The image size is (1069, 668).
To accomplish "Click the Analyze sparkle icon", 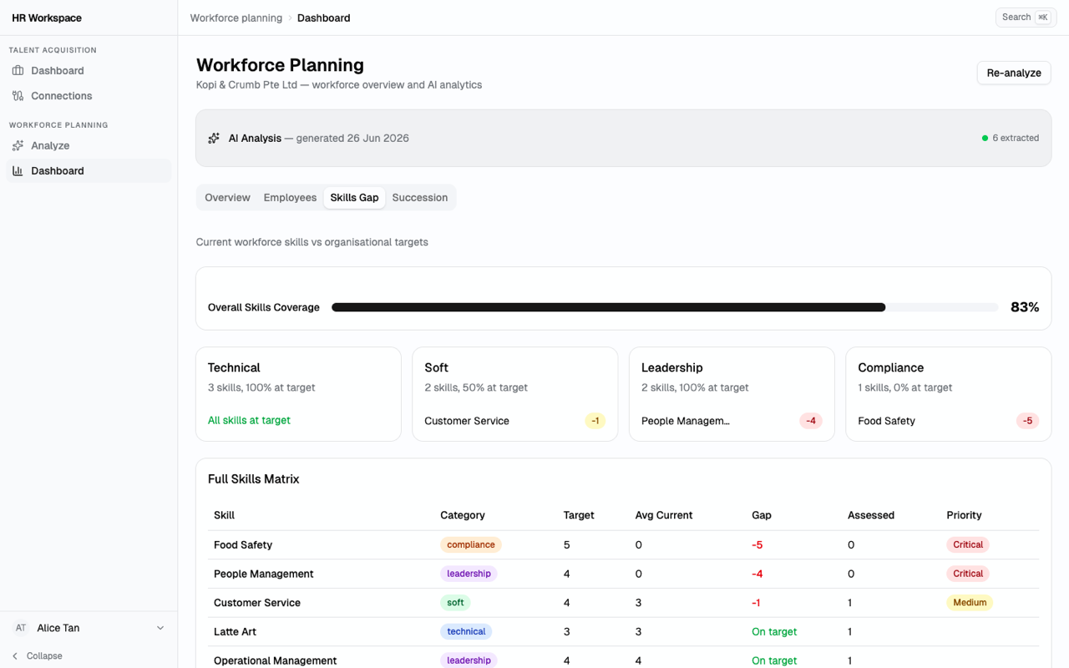I will [18, 145].
